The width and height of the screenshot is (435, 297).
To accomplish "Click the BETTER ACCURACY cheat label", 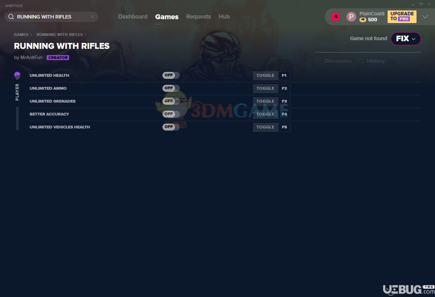I will [x=49, y=114].
